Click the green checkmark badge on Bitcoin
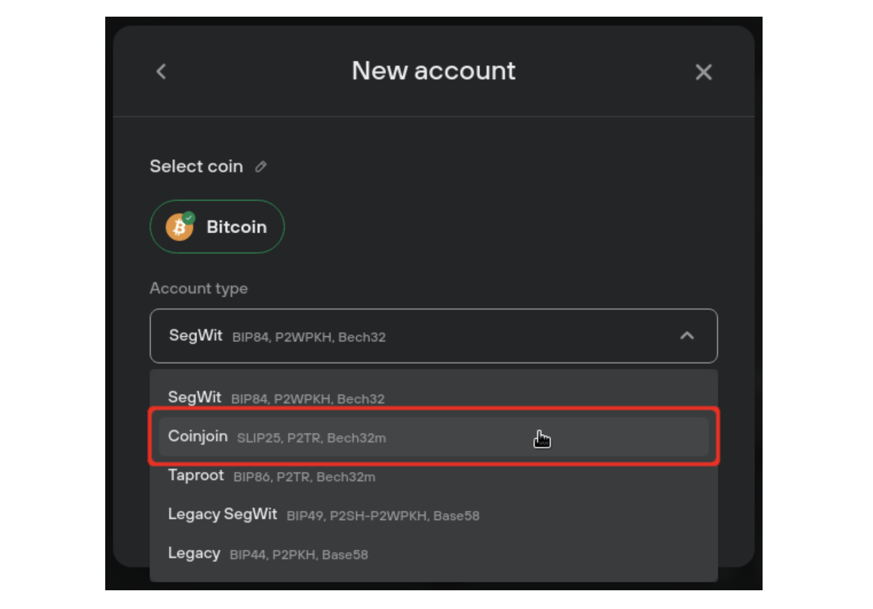Screen dimensions: 873x609 [190, 214]
